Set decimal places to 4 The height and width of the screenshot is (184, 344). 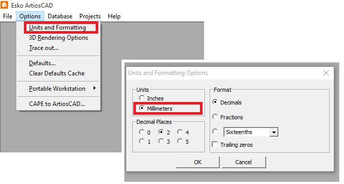(x=180, y=132)
